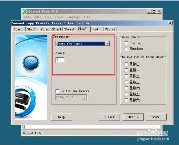Switch to the Where? tab
The width and height of the screenshot is (179, 145).
coord(69,29)
